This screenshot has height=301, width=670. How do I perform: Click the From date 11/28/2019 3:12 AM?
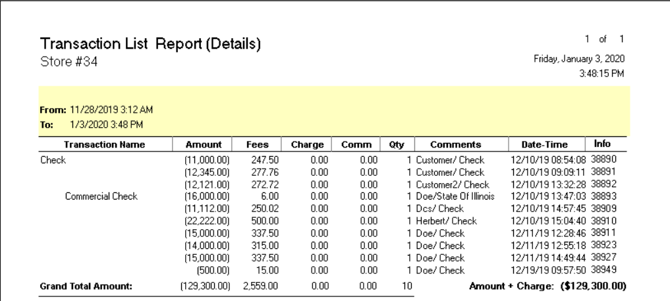tap(111, 110)
